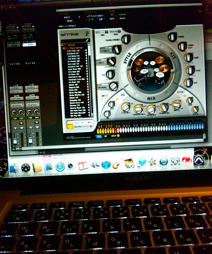Launch iTunes from the Dock
Image resolution: width=212 pixels, height=254 pixels.
click(106, 164)
